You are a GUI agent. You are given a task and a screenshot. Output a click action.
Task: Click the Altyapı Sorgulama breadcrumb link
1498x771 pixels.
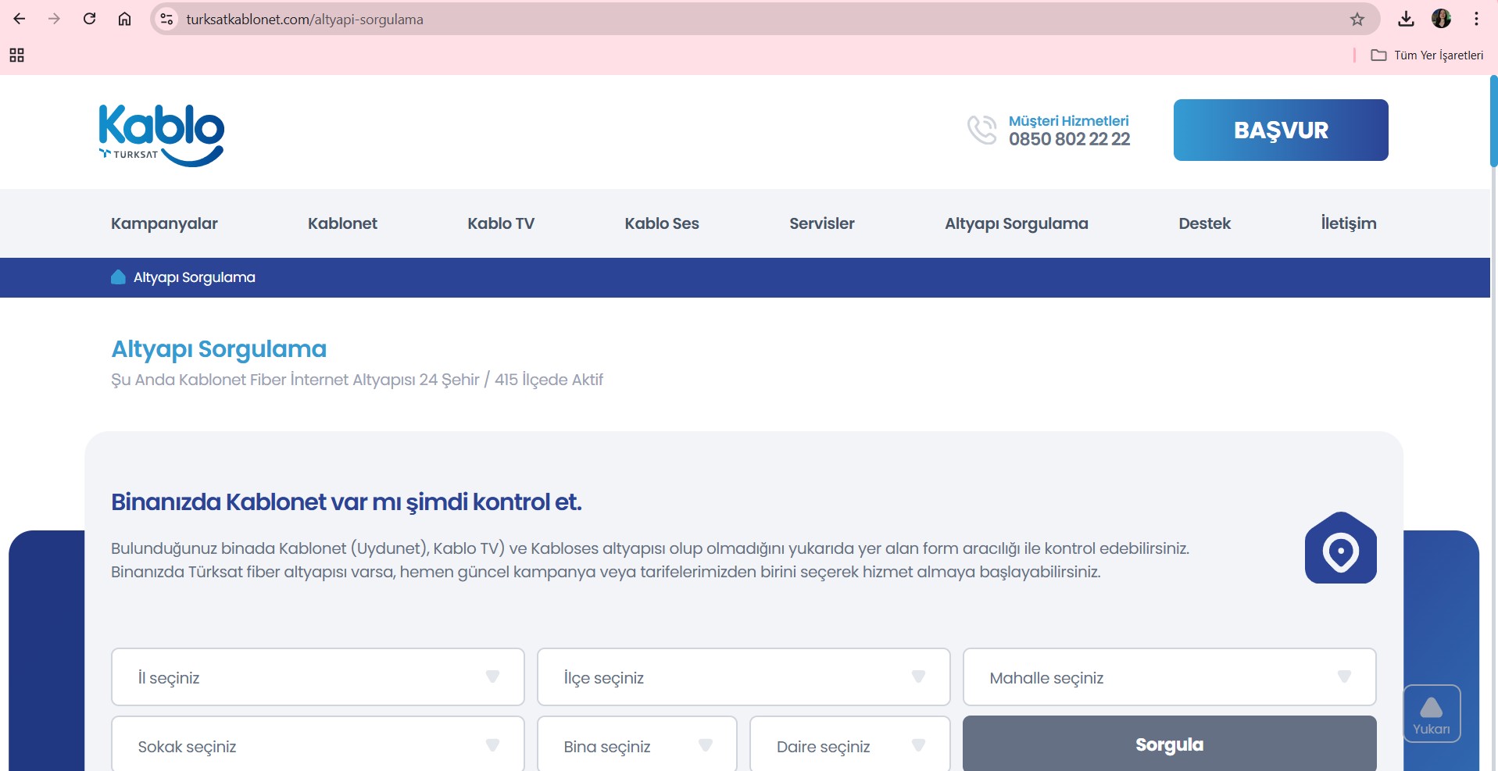(194, 277)
